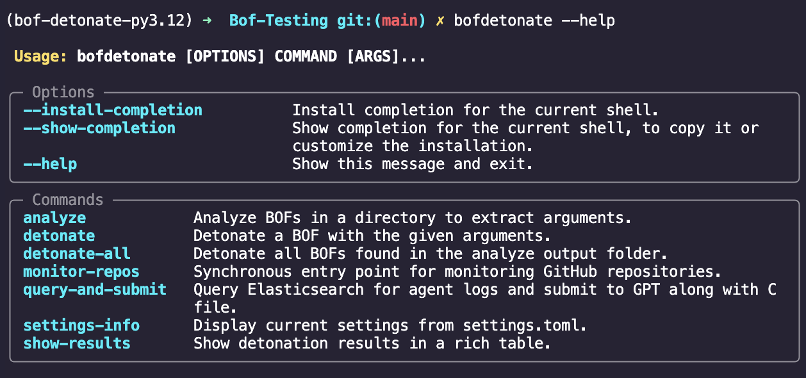This screenshot has height=378, width=806.
Task: Click the Commands section header
Action: point(67,200)
